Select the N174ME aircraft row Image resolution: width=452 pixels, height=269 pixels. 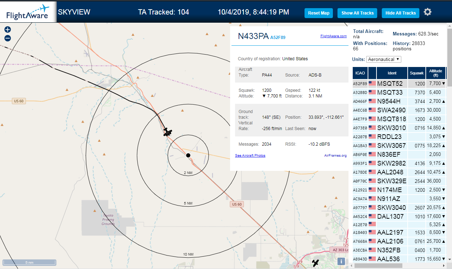point(399,190)
